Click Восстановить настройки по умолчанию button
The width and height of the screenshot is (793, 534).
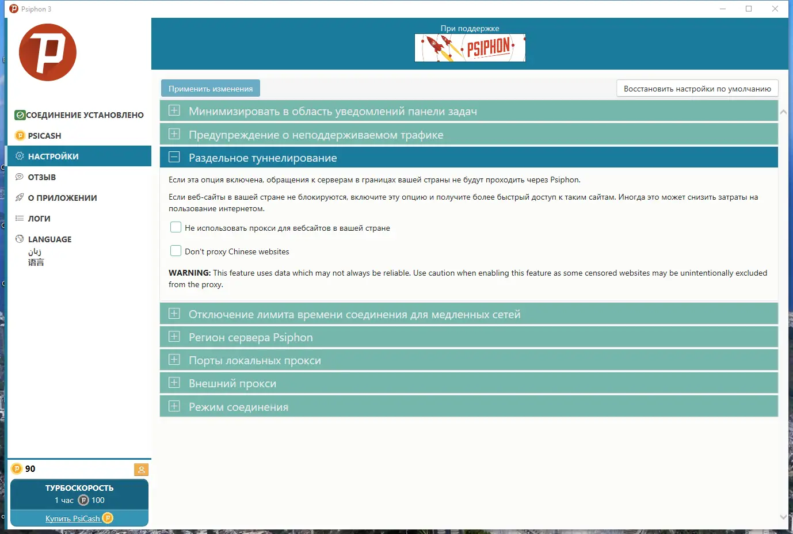tap(697, 89)
